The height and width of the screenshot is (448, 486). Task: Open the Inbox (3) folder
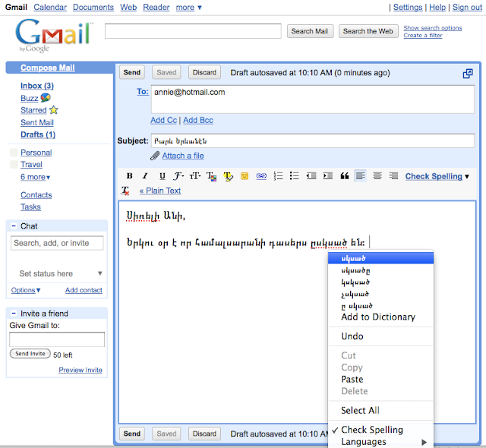click(x=37, y=86)
